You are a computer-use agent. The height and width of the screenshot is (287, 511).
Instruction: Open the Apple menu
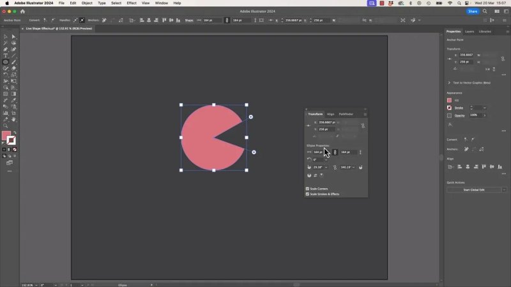click(7, 3)
